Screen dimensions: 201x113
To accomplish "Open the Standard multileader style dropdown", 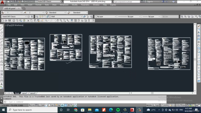I will point(79,13).
